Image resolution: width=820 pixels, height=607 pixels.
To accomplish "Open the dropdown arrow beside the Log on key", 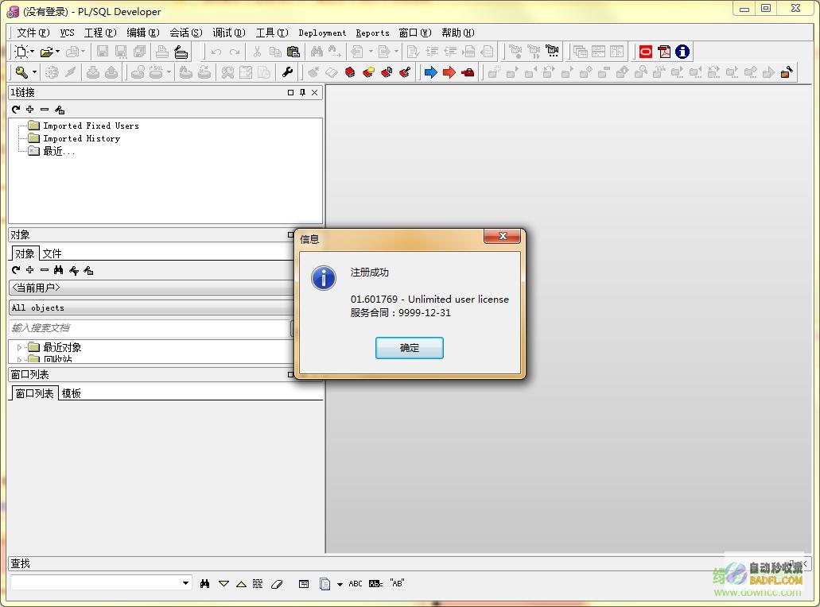I will tap(34, 72).
